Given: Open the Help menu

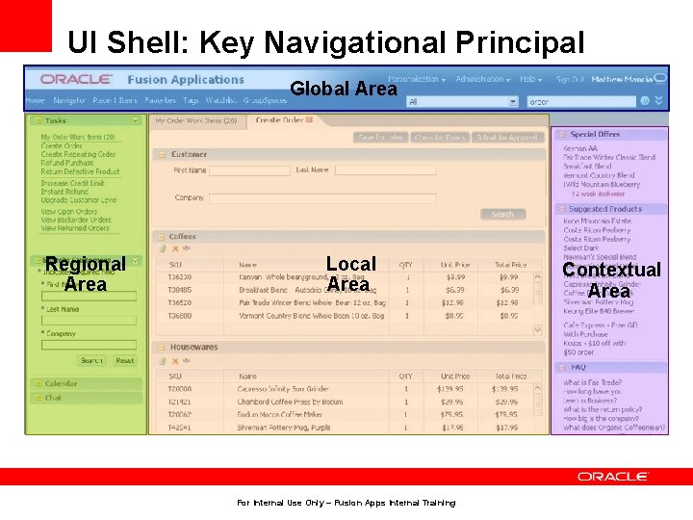Looking at the screenshot, I should coord(530,79).
